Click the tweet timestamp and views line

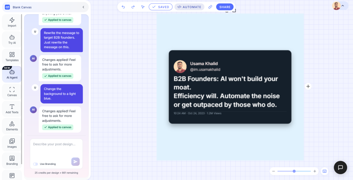[198, 113]
